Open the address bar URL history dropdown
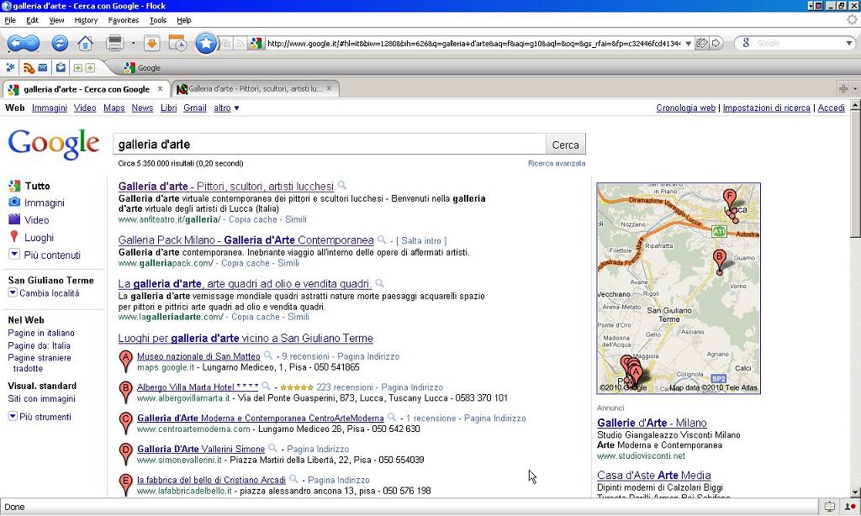The width and height of the screenshot is (861, 516). (688, 44)
